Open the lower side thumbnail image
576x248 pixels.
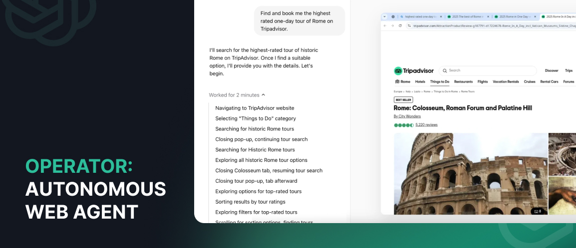tap(562, 196)
